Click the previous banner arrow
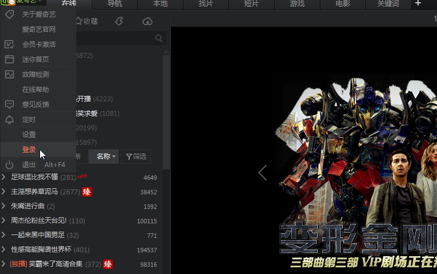The width and height of the screenshot is (437, 274). [263, 173]
